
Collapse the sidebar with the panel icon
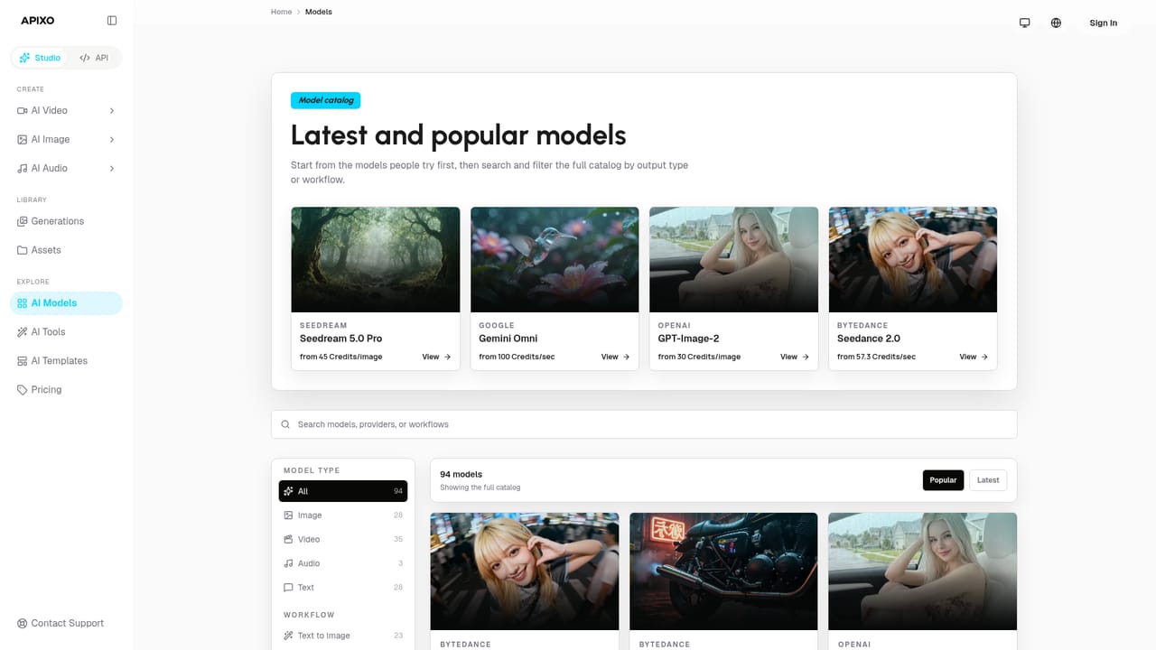tap(112, 21)
